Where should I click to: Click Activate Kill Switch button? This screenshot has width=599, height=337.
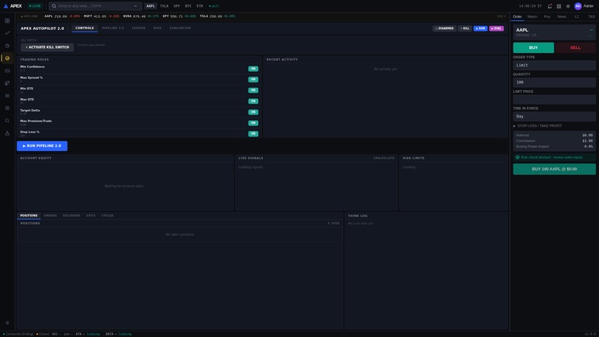[x=48, y=48]
